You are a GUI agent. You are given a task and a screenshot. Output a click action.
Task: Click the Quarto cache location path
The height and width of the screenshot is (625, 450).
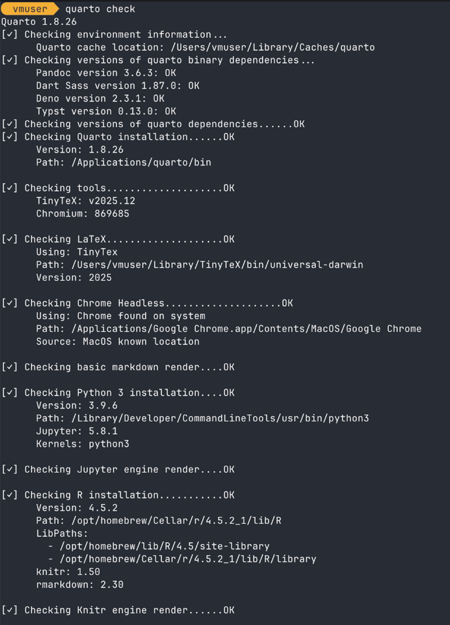[273, 47]
